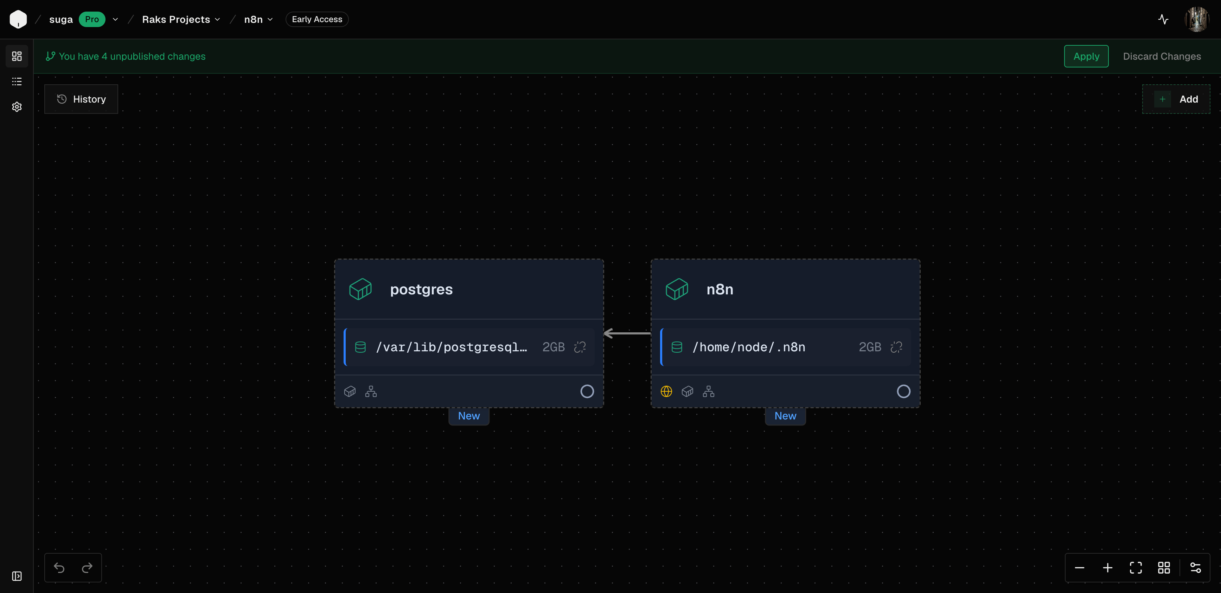
Task: Open the History panel
Action: tap(81, 99)
